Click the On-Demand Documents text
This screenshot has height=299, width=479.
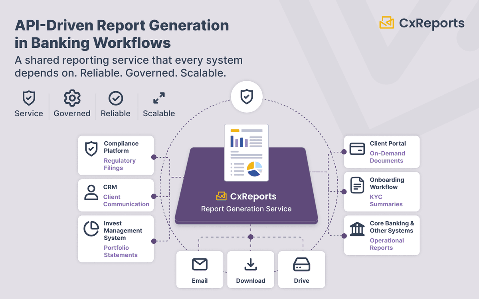click(x=387, y=157)
